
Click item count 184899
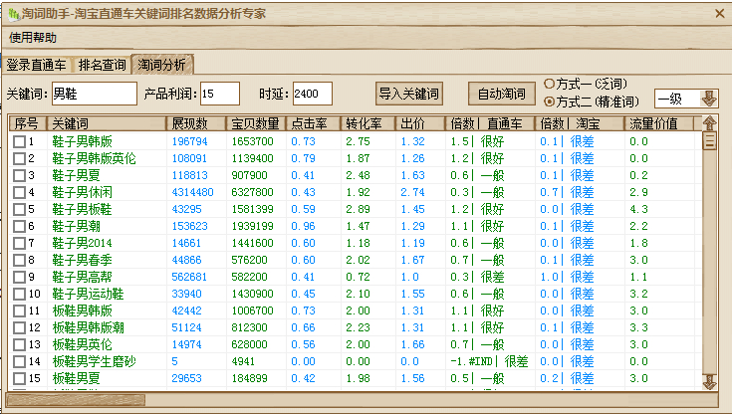(250, 378)
